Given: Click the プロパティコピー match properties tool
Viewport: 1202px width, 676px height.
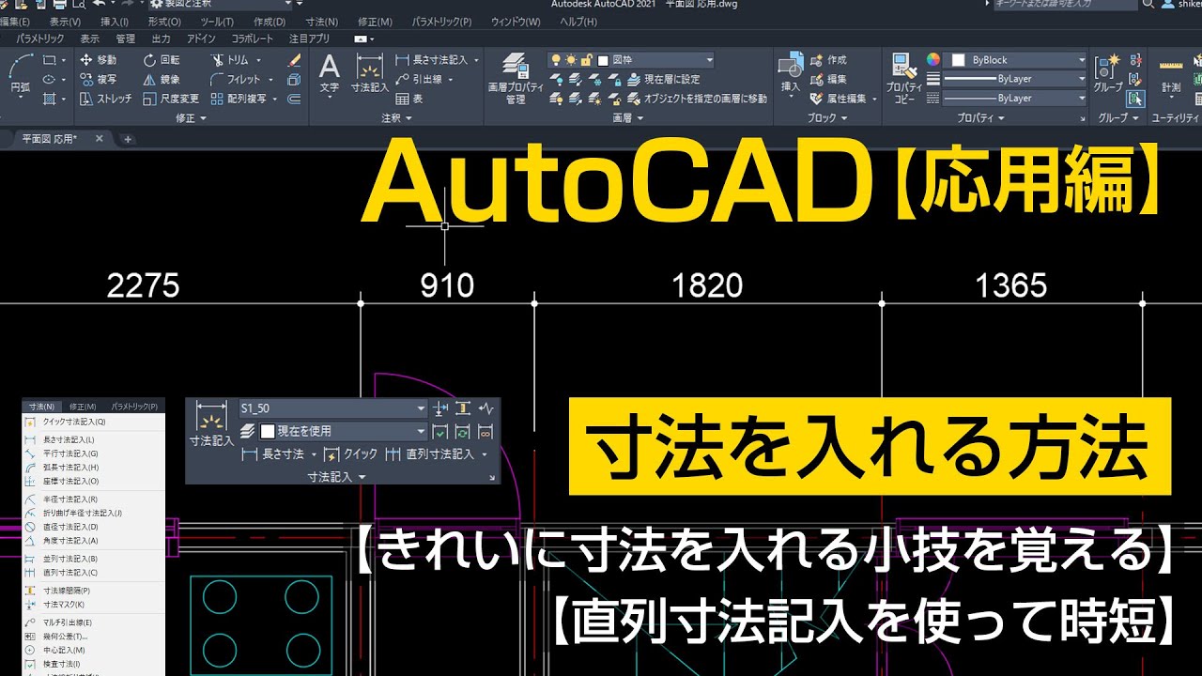Looking at the screenshot, I should coord(905,78).
